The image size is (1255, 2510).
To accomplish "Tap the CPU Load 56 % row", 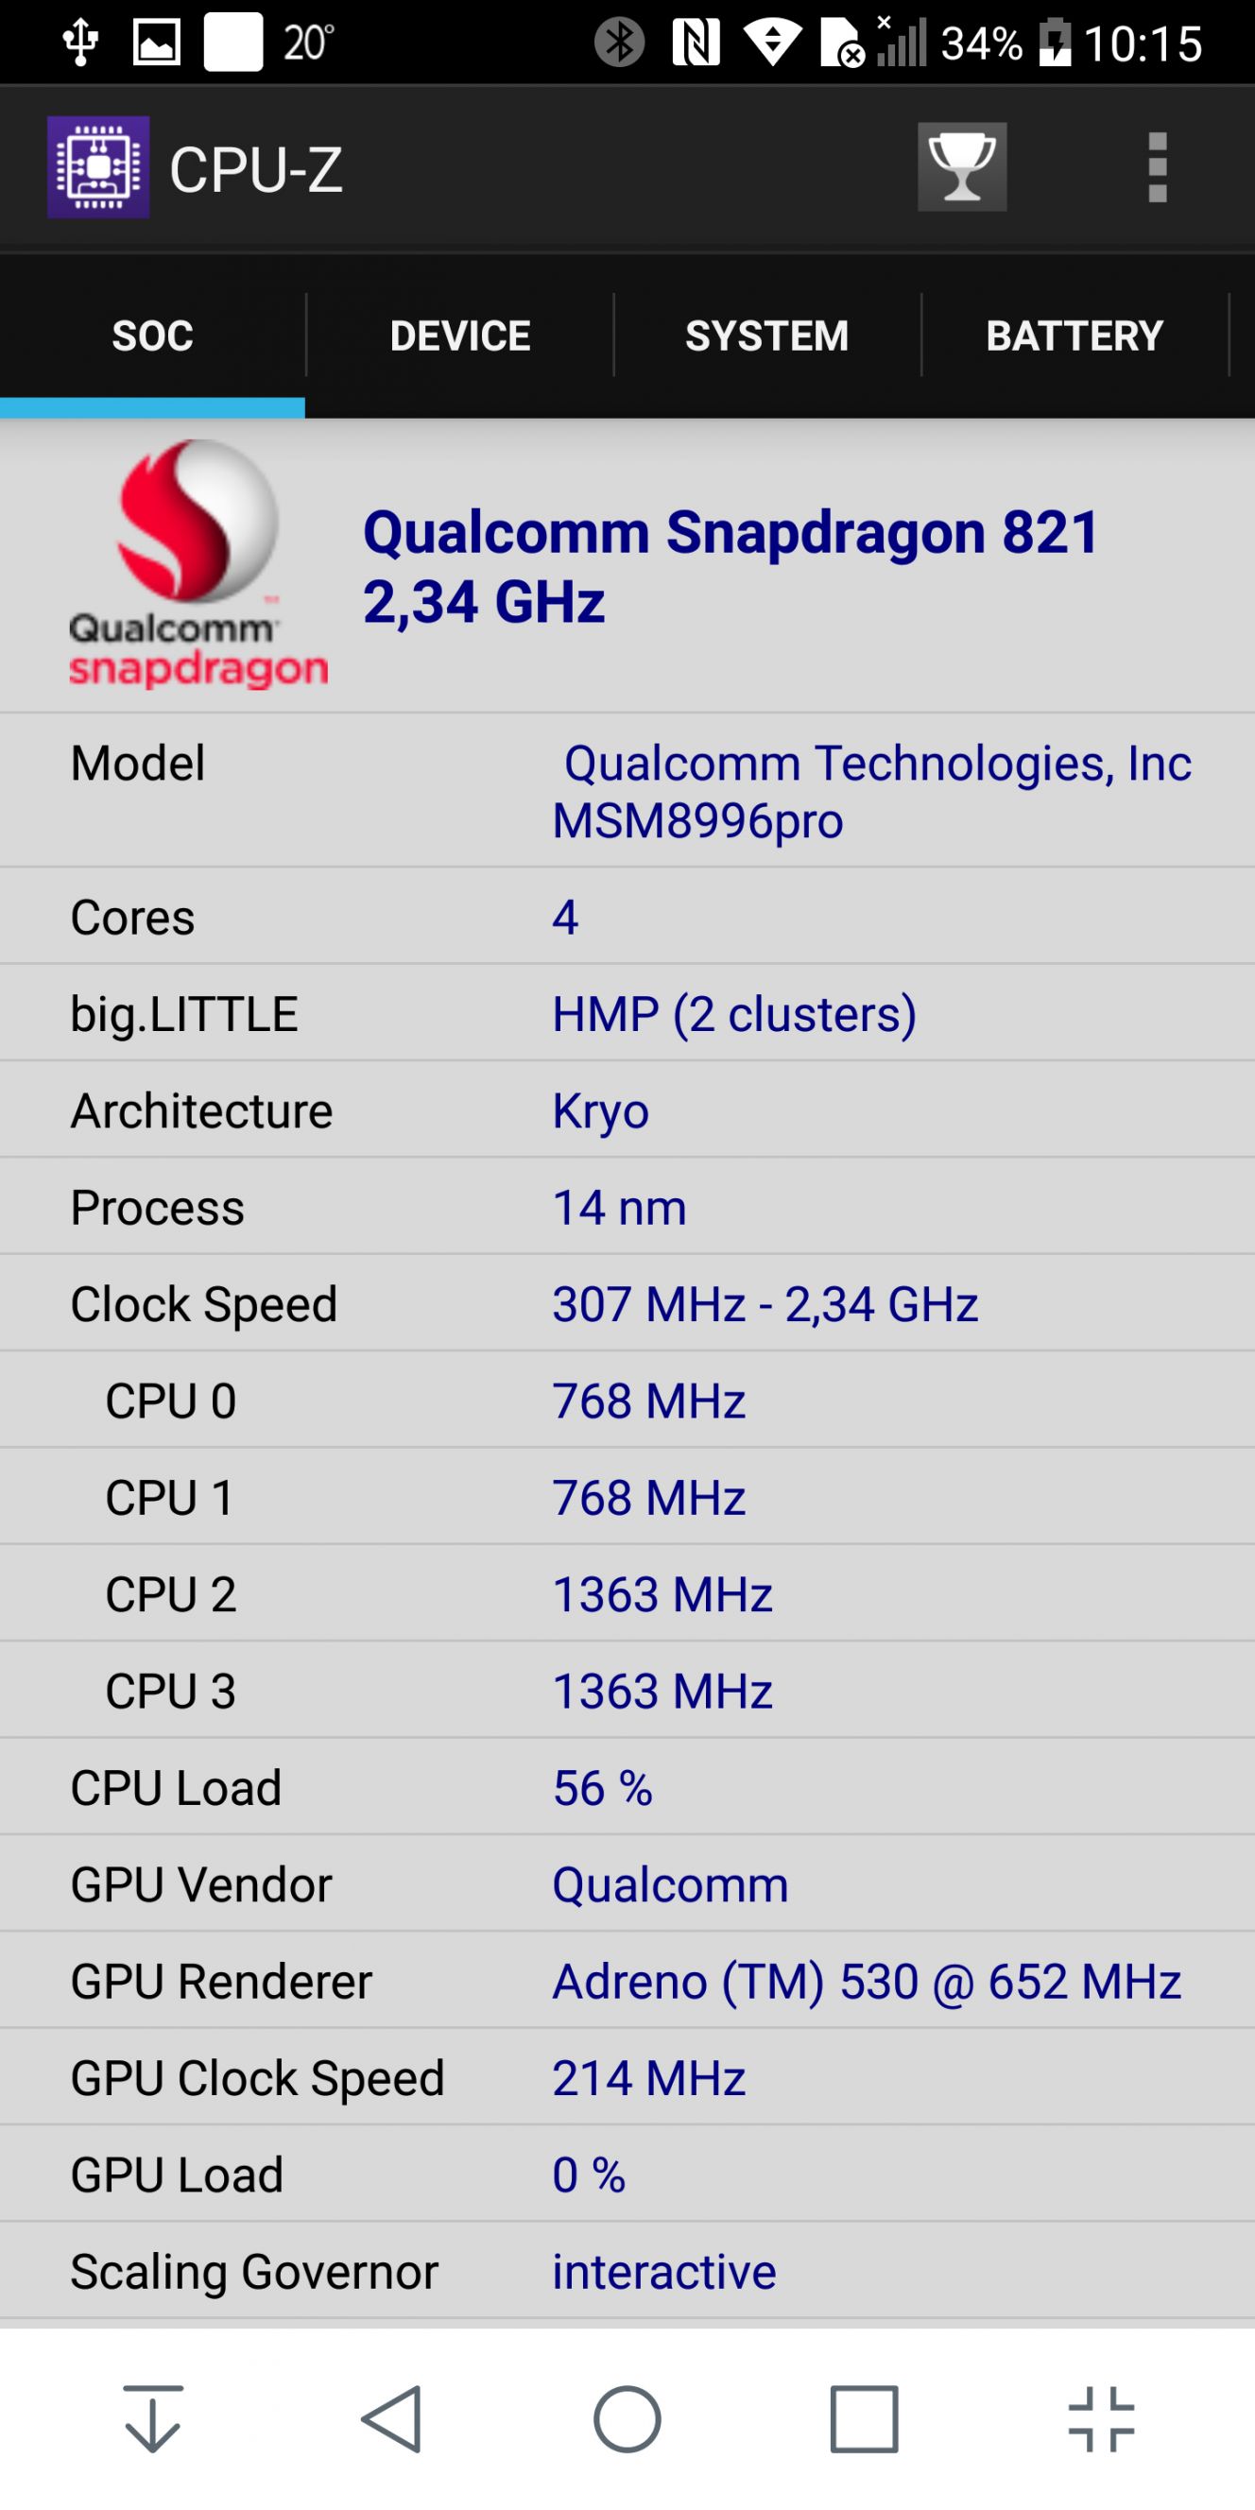I will (x=627, y=1788).
